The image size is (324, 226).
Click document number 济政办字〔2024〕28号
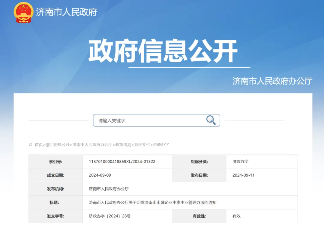click(x=110, y=216)
